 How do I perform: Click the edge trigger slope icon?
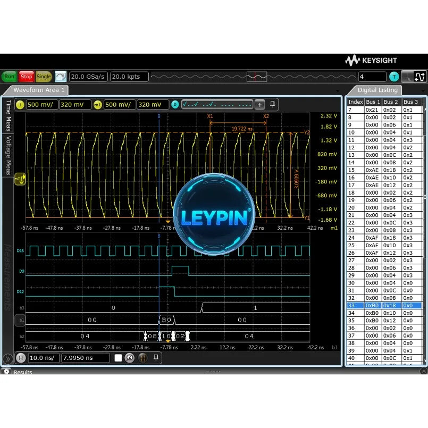coord(419,77)
